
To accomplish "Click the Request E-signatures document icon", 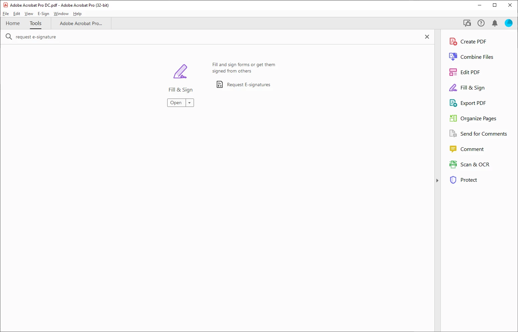I will point(220,85).
